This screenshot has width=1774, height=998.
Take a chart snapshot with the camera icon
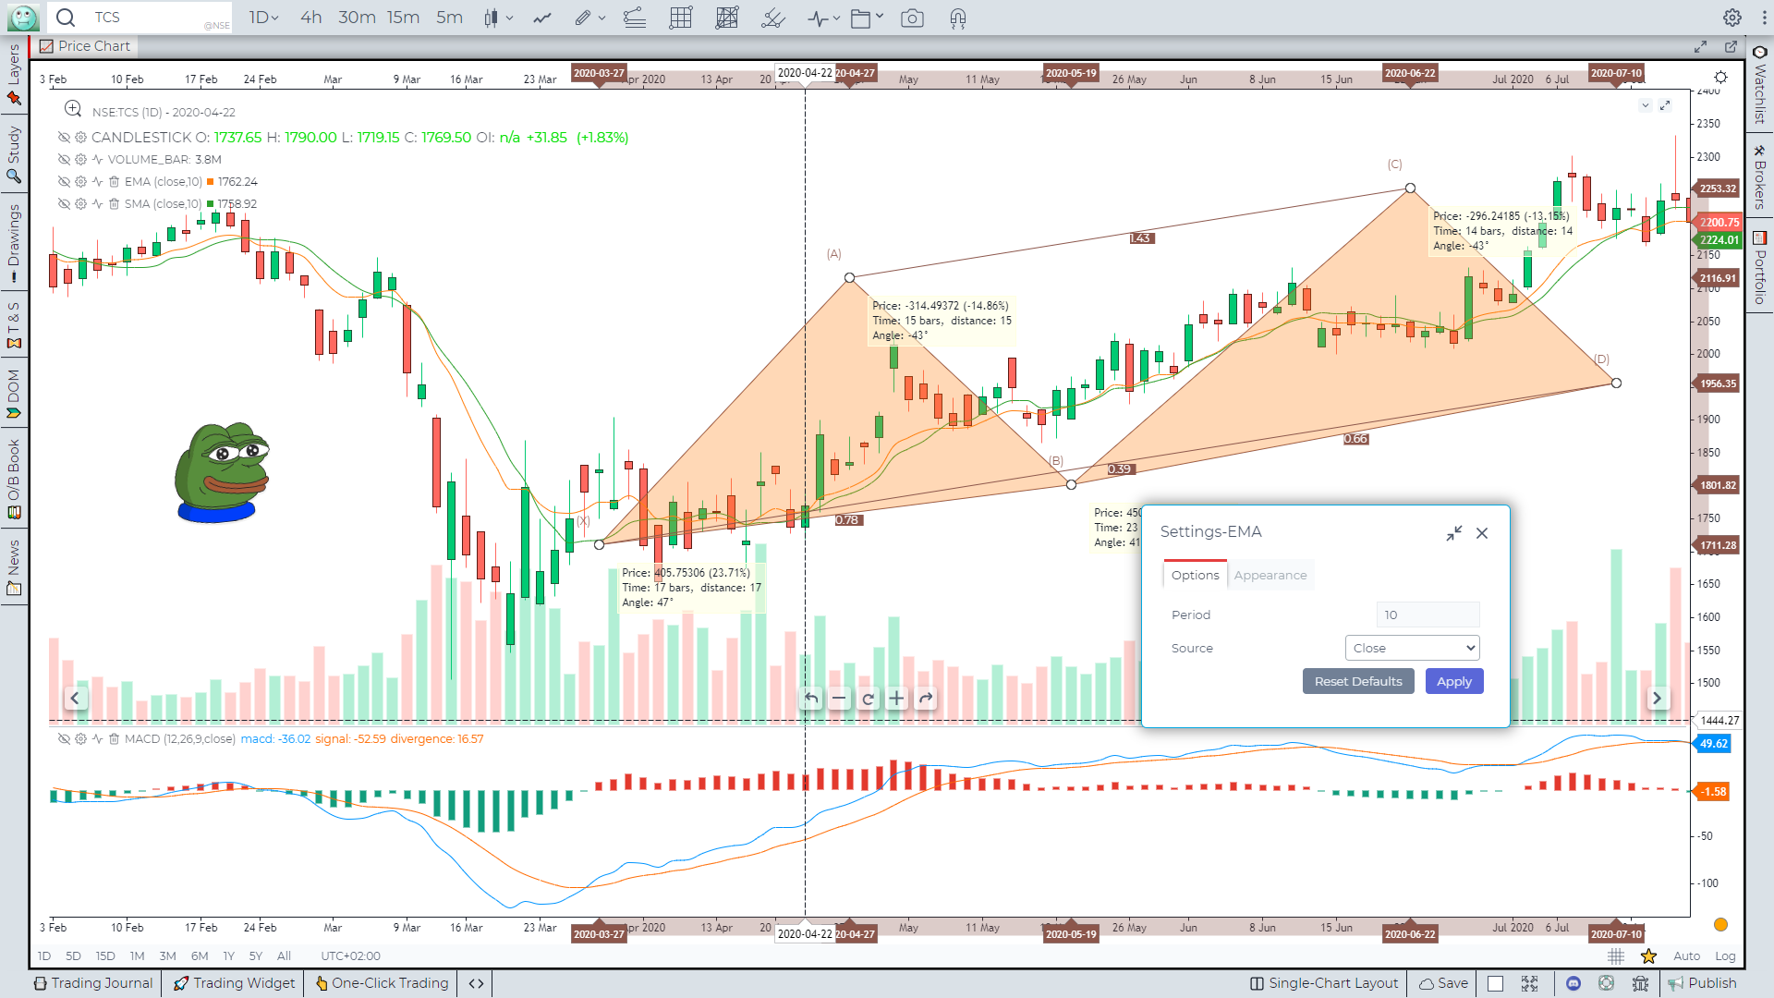pyautogui.click(x=913, y=18)
